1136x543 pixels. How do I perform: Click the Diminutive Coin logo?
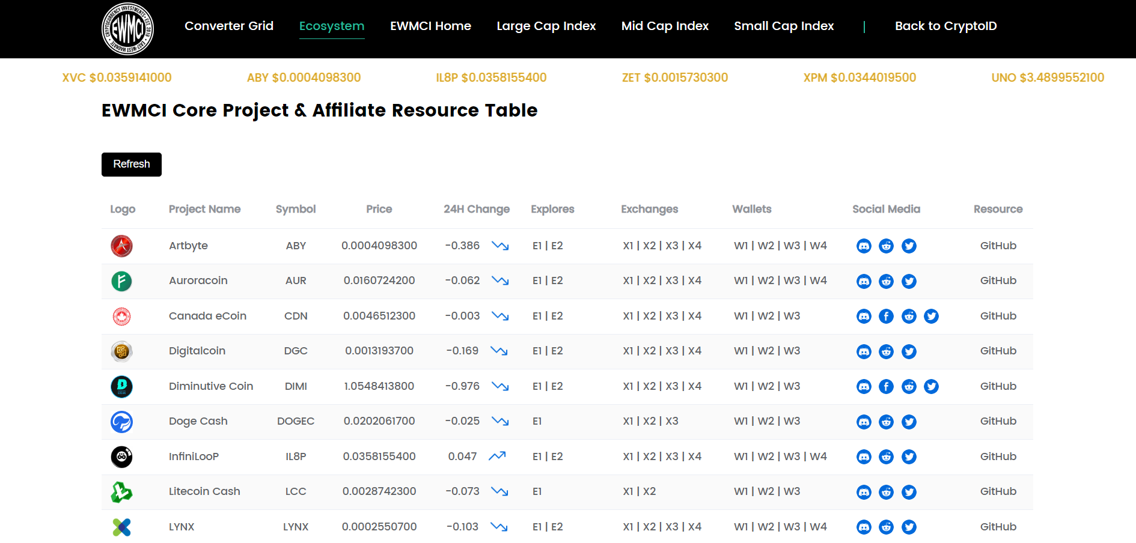[121, 387]
